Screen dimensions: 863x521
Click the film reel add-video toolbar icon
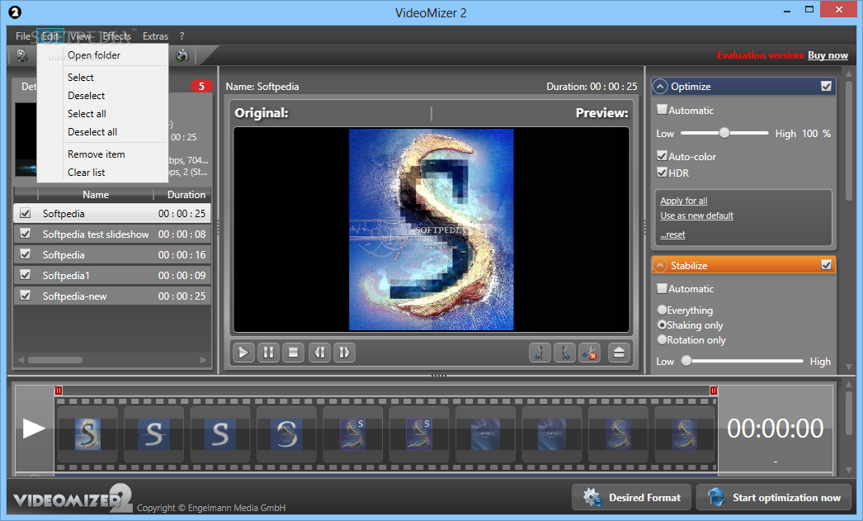[x=22, y=55]
